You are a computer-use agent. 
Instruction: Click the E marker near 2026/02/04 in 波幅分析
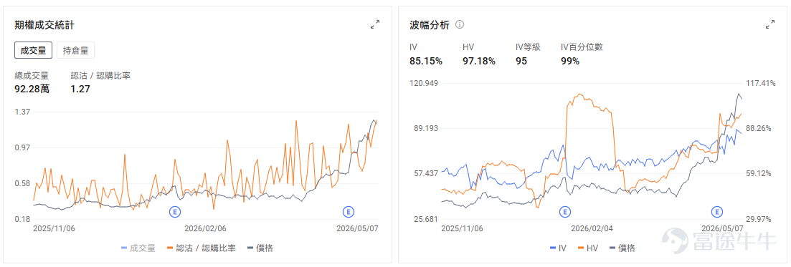pyautogui.click(x=564, y=212)
